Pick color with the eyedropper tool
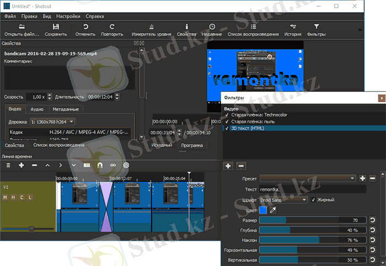Image resolution: width=386 pixels, height=266 pixels. point(272,210)
